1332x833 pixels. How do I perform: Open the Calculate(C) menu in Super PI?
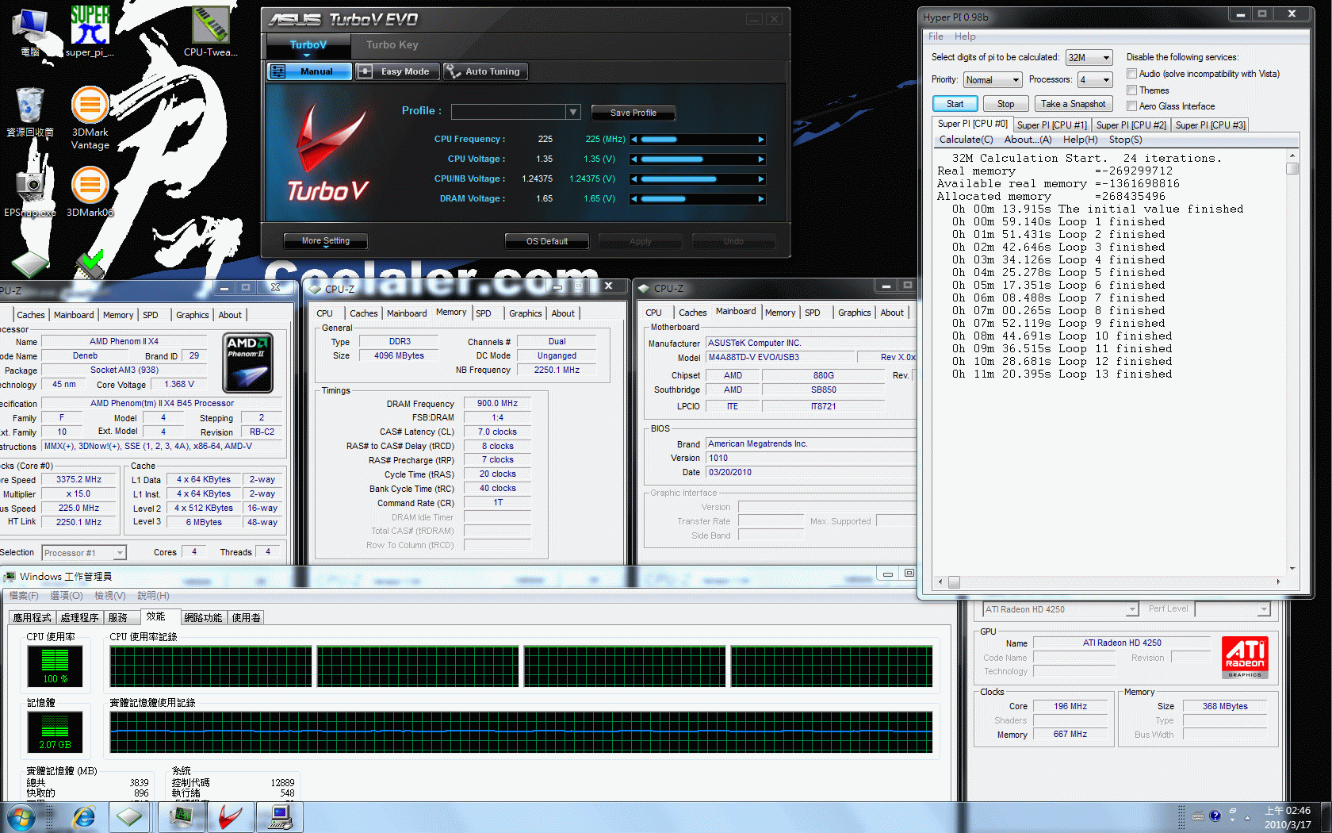[966, 140]
